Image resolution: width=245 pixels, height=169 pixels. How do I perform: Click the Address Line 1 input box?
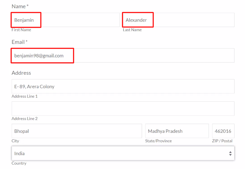[123, 87]
